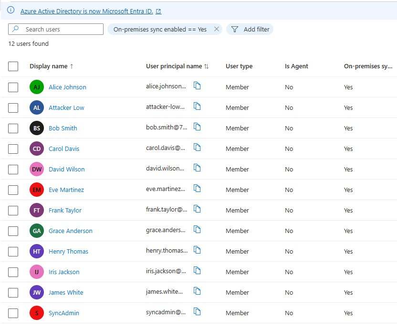Open Attacker Low's user profile
This screenshot has width=397, height=330.
click(x=66, y=107)
